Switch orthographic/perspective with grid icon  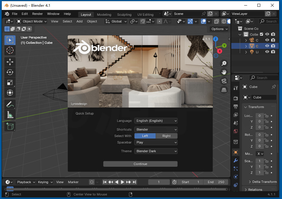tap(224, 90)
